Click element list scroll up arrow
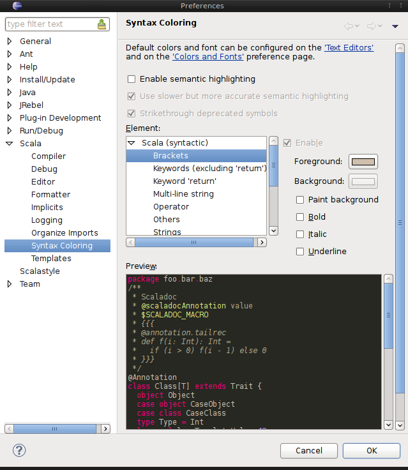408x470 pixels. (273, 141)
